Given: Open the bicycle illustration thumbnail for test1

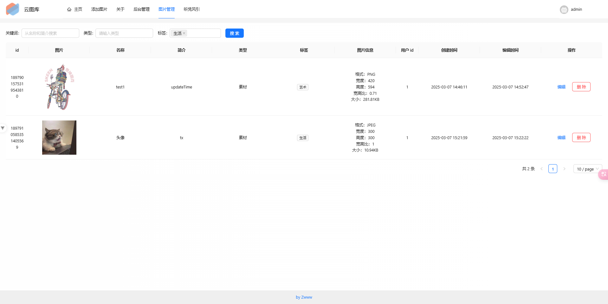Looking at the screenshot, I should [59, 87].
